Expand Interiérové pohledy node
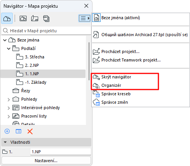 [x=8, y=108]
